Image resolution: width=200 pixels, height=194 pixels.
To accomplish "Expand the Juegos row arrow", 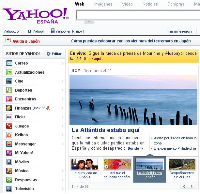I will [x=63, y=126].
